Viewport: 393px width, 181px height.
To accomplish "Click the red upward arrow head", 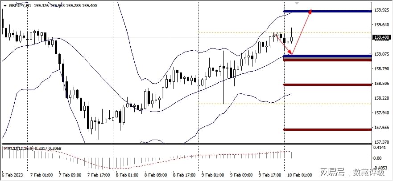I will 310,13.
